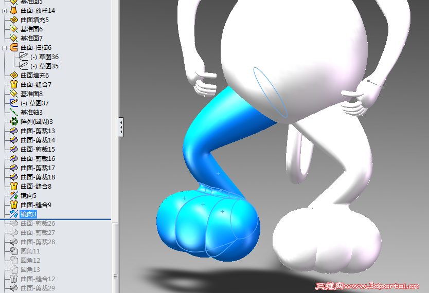The image size is (429, 293).
Task: Click the 曲面-剪裁18 trim icon
Action: (14, 177)
